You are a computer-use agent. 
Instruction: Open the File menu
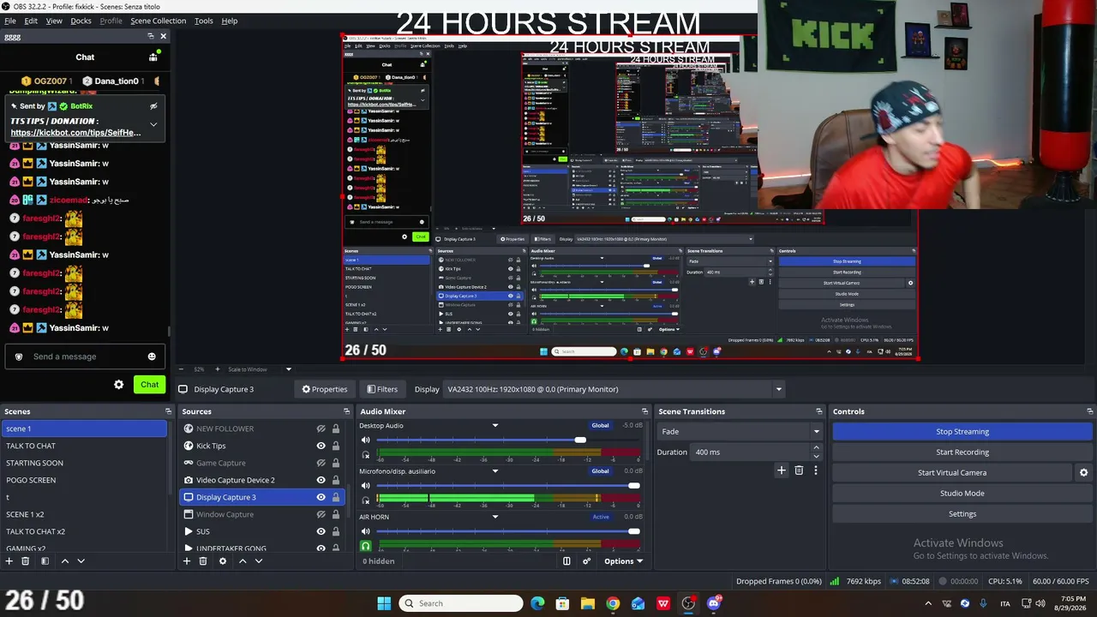(10, 21)
